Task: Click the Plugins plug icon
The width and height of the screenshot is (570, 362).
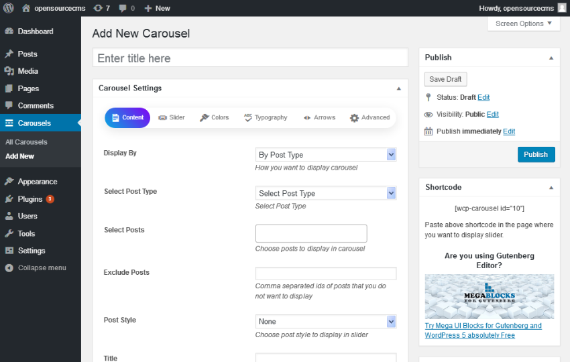Action: tap(9, 199)
